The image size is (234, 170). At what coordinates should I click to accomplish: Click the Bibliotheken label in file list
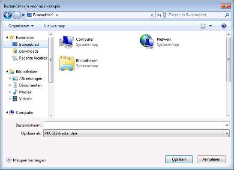coord(87,61)
